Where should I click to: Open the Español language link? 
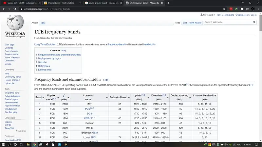tap(9, 122)
